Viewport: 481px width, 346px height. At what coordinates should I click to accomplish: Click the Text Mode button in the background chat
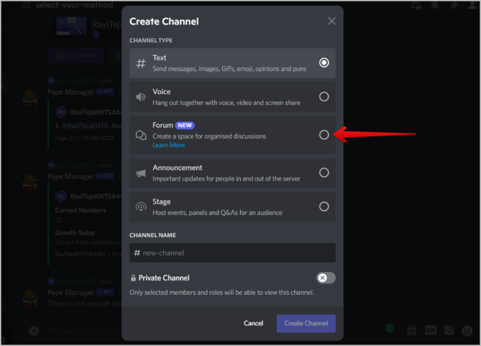(x=76, y=55)
